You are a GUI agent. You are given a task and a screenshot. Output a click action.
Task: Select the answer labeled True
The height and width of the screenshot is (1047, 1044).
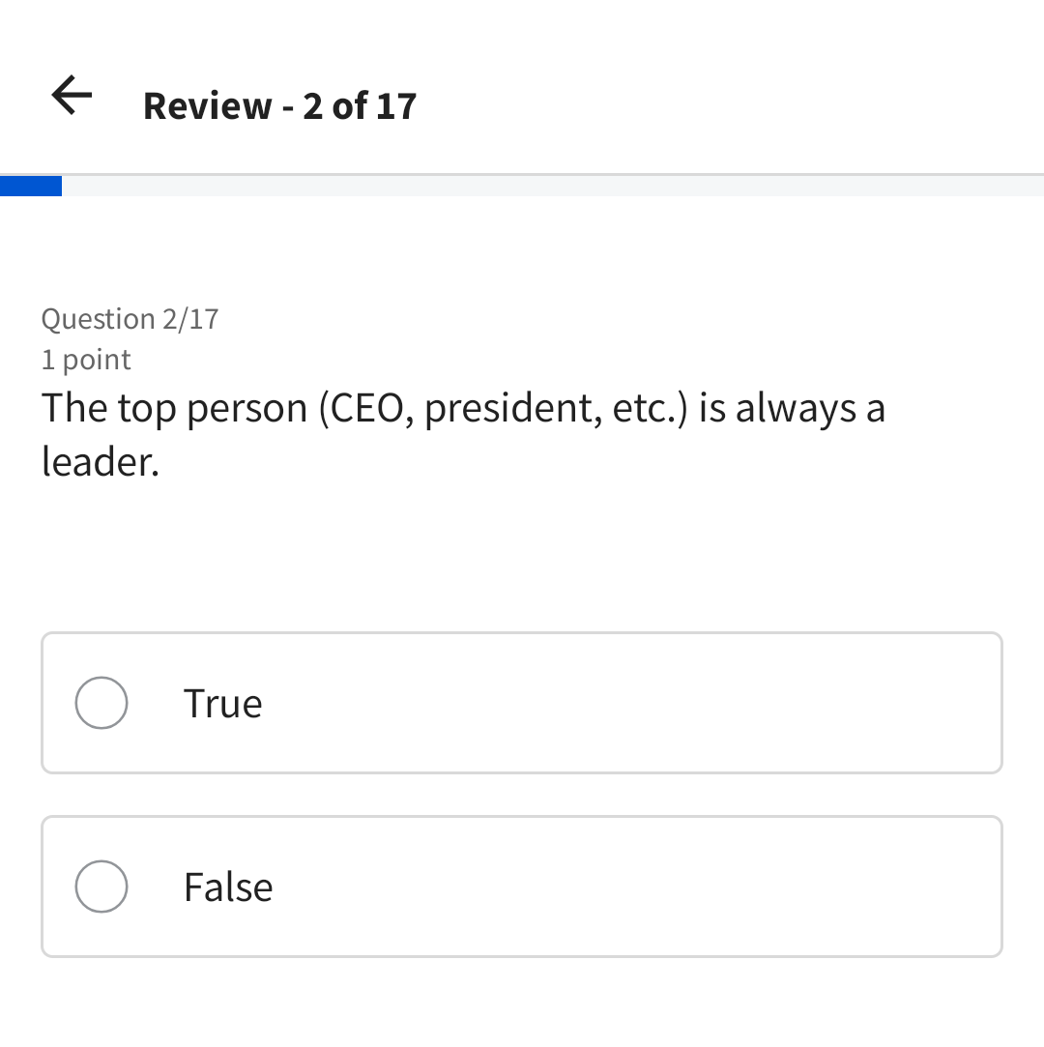click(x=222, y=703)
